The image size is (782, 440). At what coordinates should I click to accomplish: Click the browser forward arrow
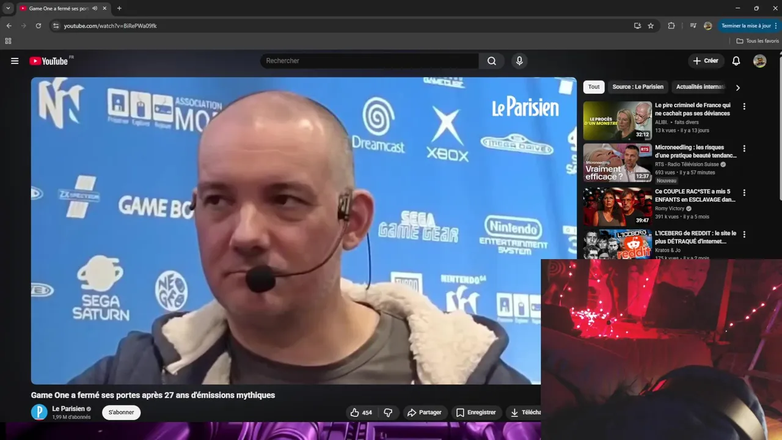pos(23,26)
